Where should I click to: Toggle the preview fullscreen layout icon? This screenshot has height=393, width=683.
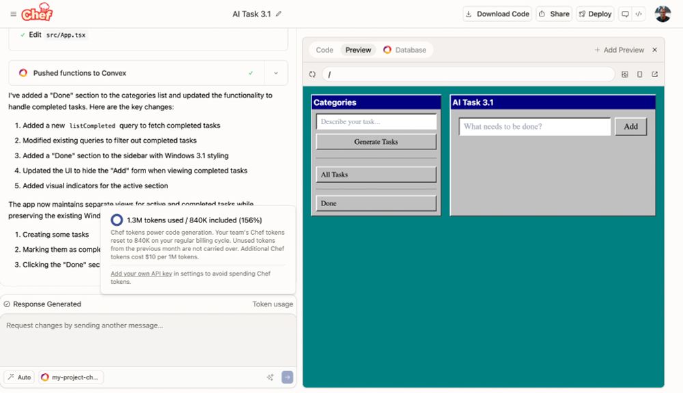pyautogui.click(x=625, y=74)
